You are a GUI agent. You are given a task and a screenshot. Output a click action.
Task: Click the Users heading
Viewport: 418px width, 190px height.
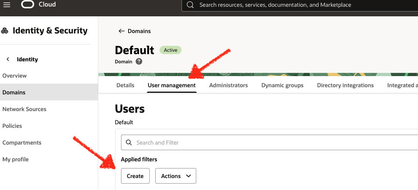coord(130,109)
